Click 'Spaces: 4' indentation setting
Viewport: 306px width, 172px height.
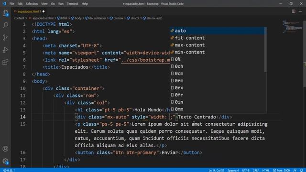point(233,170)
